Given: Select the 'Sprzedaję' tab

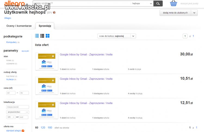Looking at the screenshot, I should click(45, 26).
